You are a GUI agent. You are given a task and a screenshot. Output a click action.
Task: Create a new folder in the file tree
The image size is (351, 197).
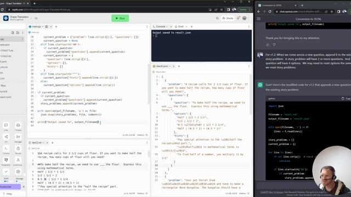pyautogui.click(x=18, y=33)
